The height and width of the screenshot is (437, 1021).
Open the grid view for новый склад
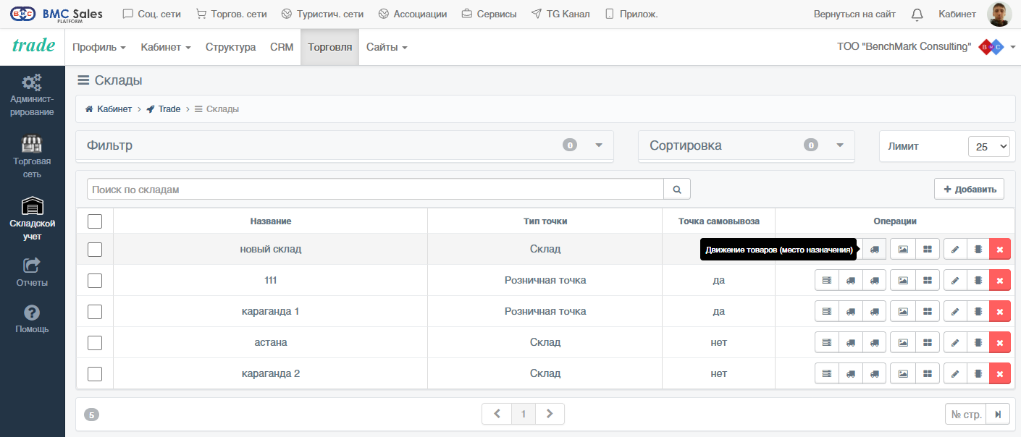pyautogui.click(x=928, y=249)
